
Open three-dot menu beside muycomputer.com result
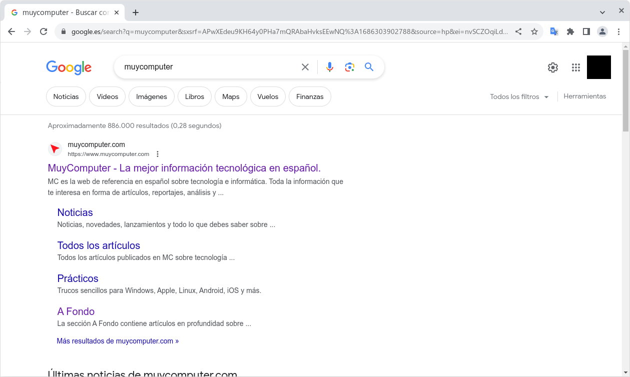(158, 154)
